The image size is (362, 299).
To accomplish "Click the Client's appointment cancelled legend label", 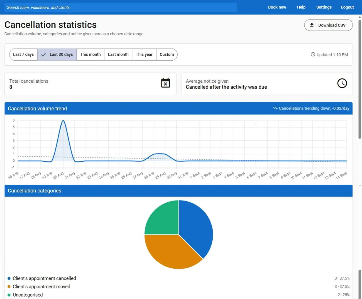I will (x=44, y=278).
